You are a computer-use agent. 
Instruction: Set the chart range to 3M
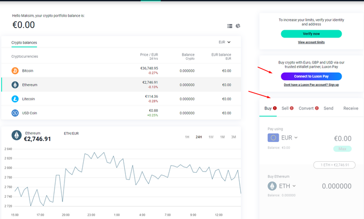pyautogui.click(x=233, y=137)
